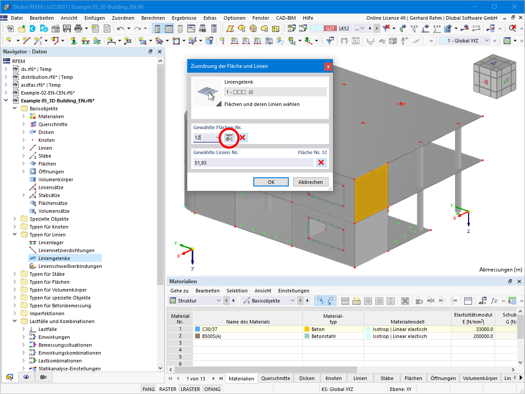This screenshot has width=525, height=394.
Task: Collapse the Basisobjekte folder
Action: [x=15, y=109]
